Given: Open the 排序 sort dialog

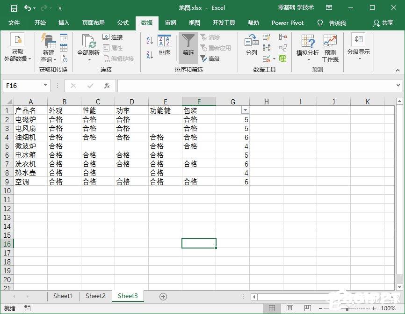Looking at the screenshot, I should coord(164,45).
